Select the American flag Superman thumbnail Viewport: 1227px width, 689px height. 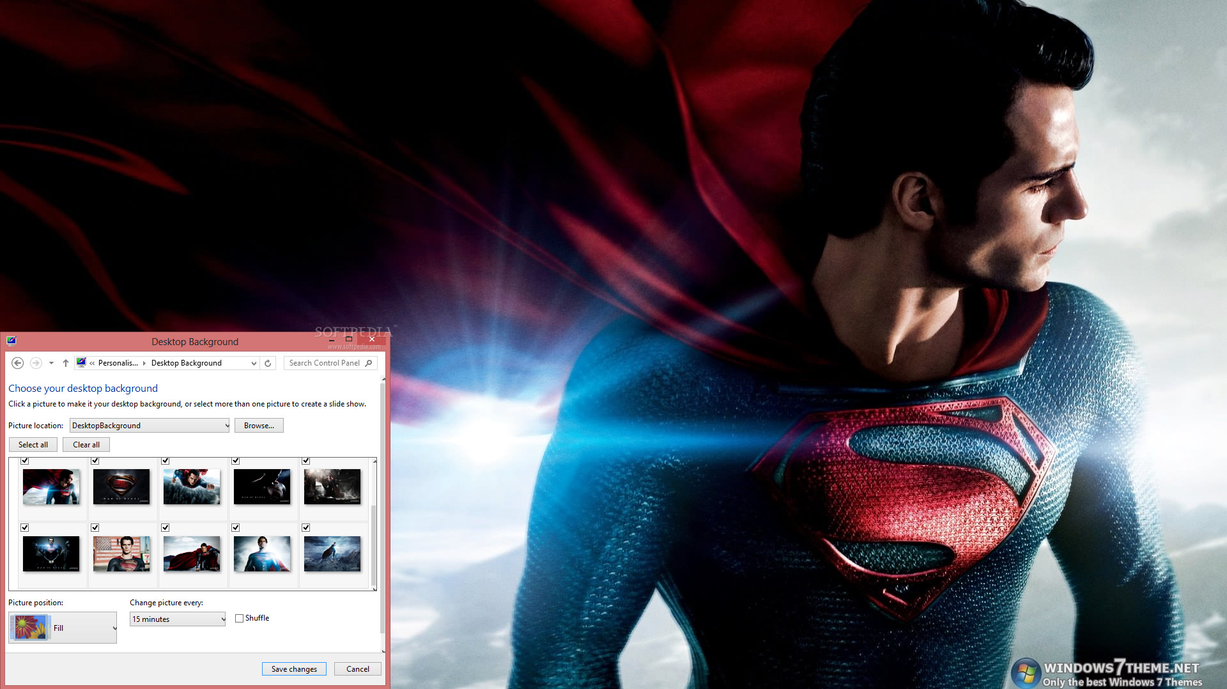click(x=121, y=554)
